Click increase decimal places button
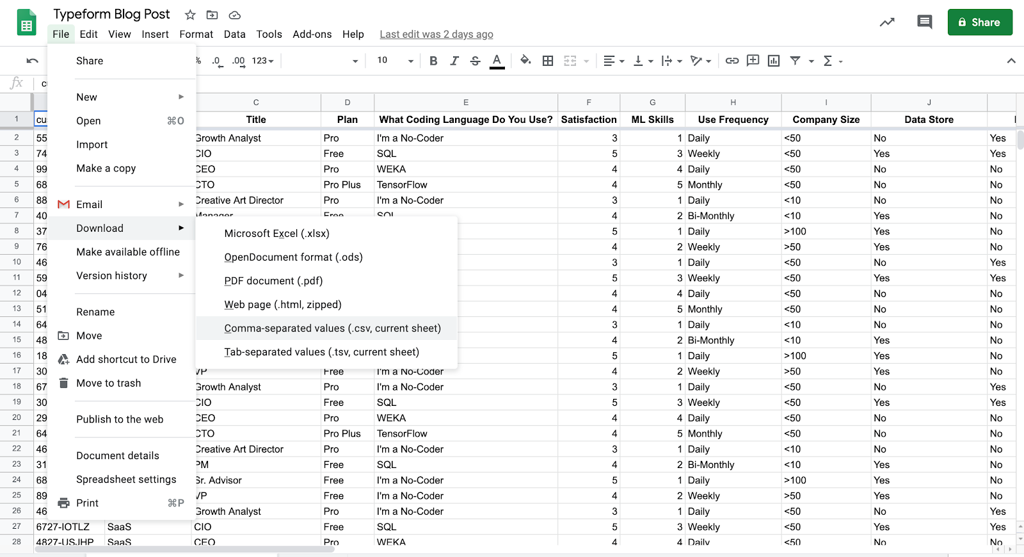1024x557 pixels. (238, 61)
